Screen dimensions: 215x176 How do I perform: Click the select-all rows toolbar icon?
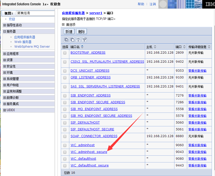tap(66, 40)
